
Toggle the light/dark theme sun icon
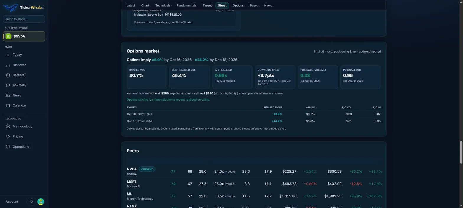[x=32, y=202]
